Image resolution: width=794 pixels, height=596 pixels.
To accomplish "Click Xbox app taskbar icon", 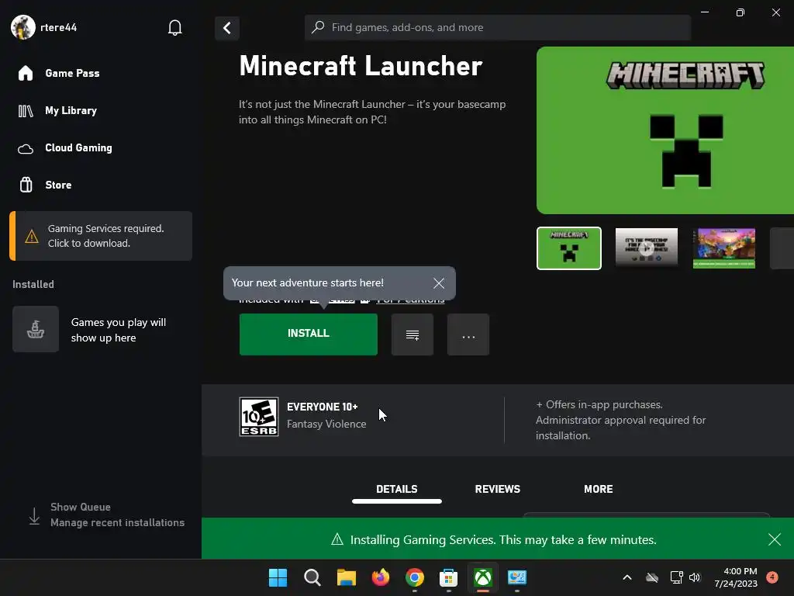I will (483, 577).
